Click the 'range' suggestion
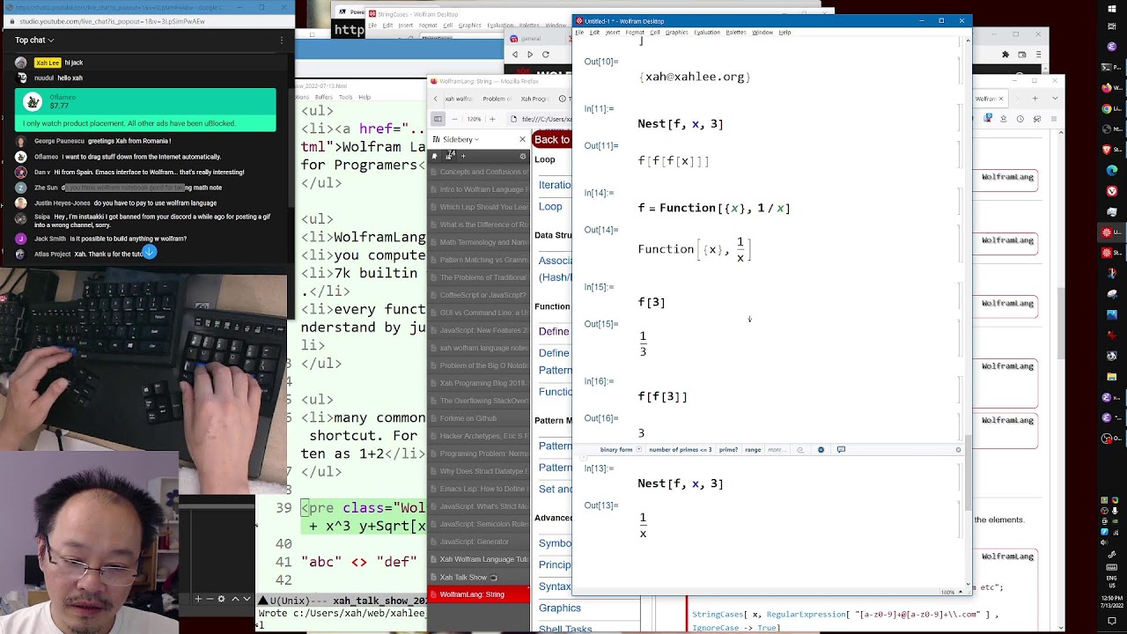 (x=753, y=450)
